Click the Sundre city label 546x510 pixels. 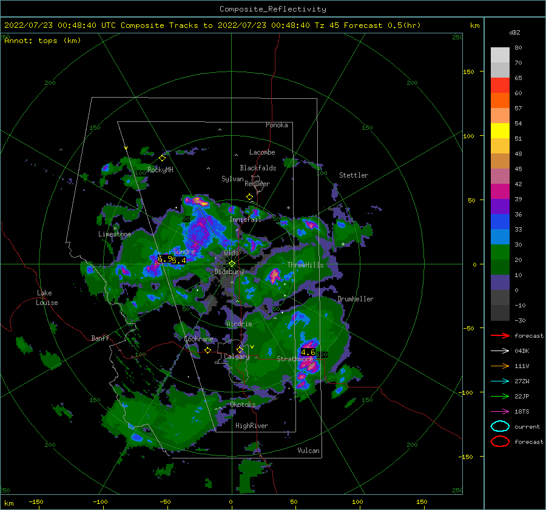pyautogui.click(x=184, y=251)
